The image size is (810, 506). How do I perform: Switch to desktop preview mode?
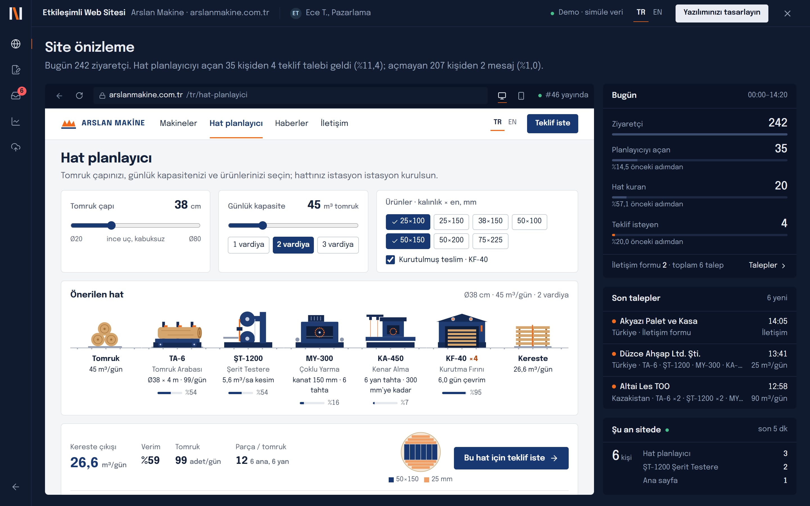[x=502, y=96]
